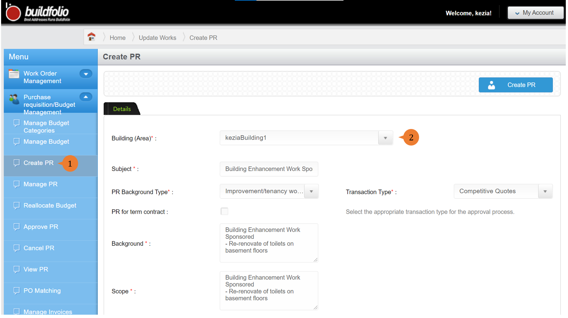568x318 pixels.
Task: Click the icon beside Manage Budget Categories
Action: click(17, 123)
